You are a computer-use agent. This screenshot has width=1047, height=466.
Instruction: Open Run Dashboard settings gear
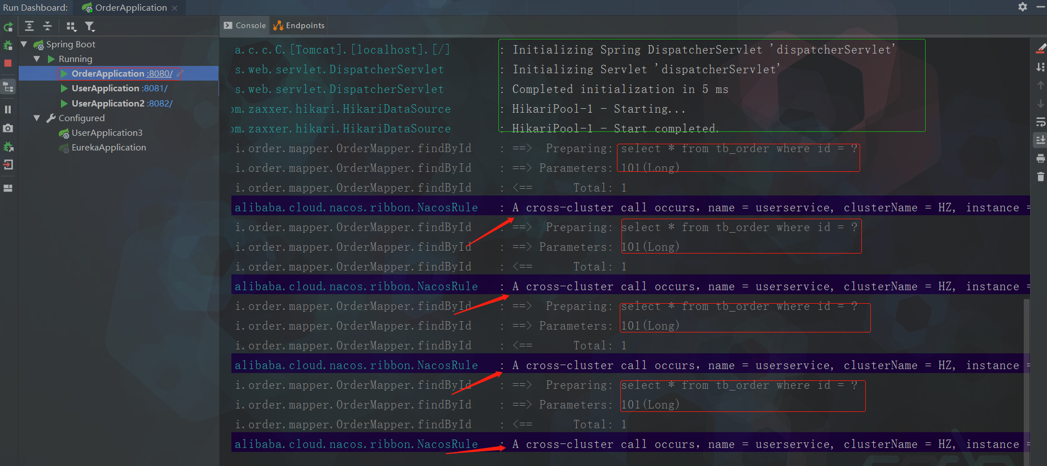[x=1022, y=7]
